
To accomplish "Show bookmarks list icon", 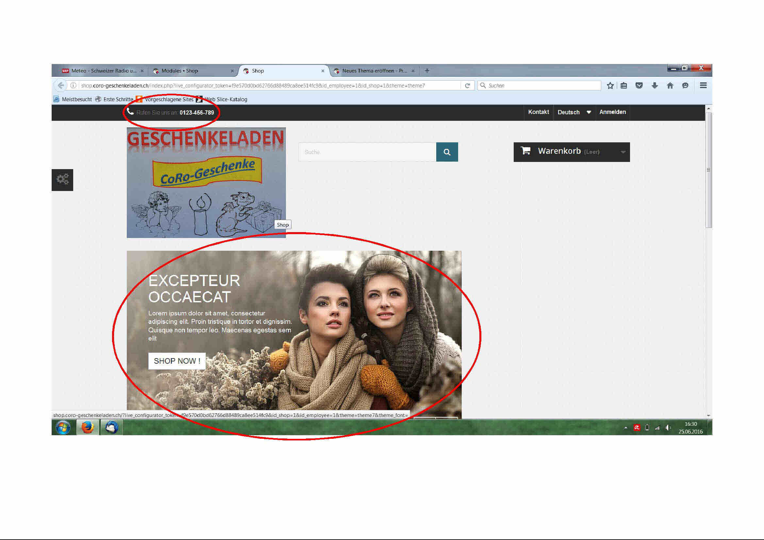I will tap(624, 86).
